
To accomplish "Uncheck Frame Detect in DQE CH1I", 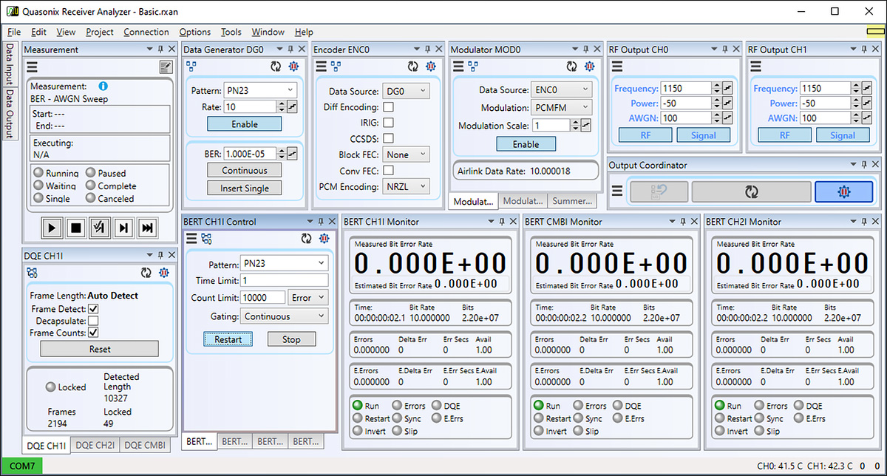I will [94, 309].
